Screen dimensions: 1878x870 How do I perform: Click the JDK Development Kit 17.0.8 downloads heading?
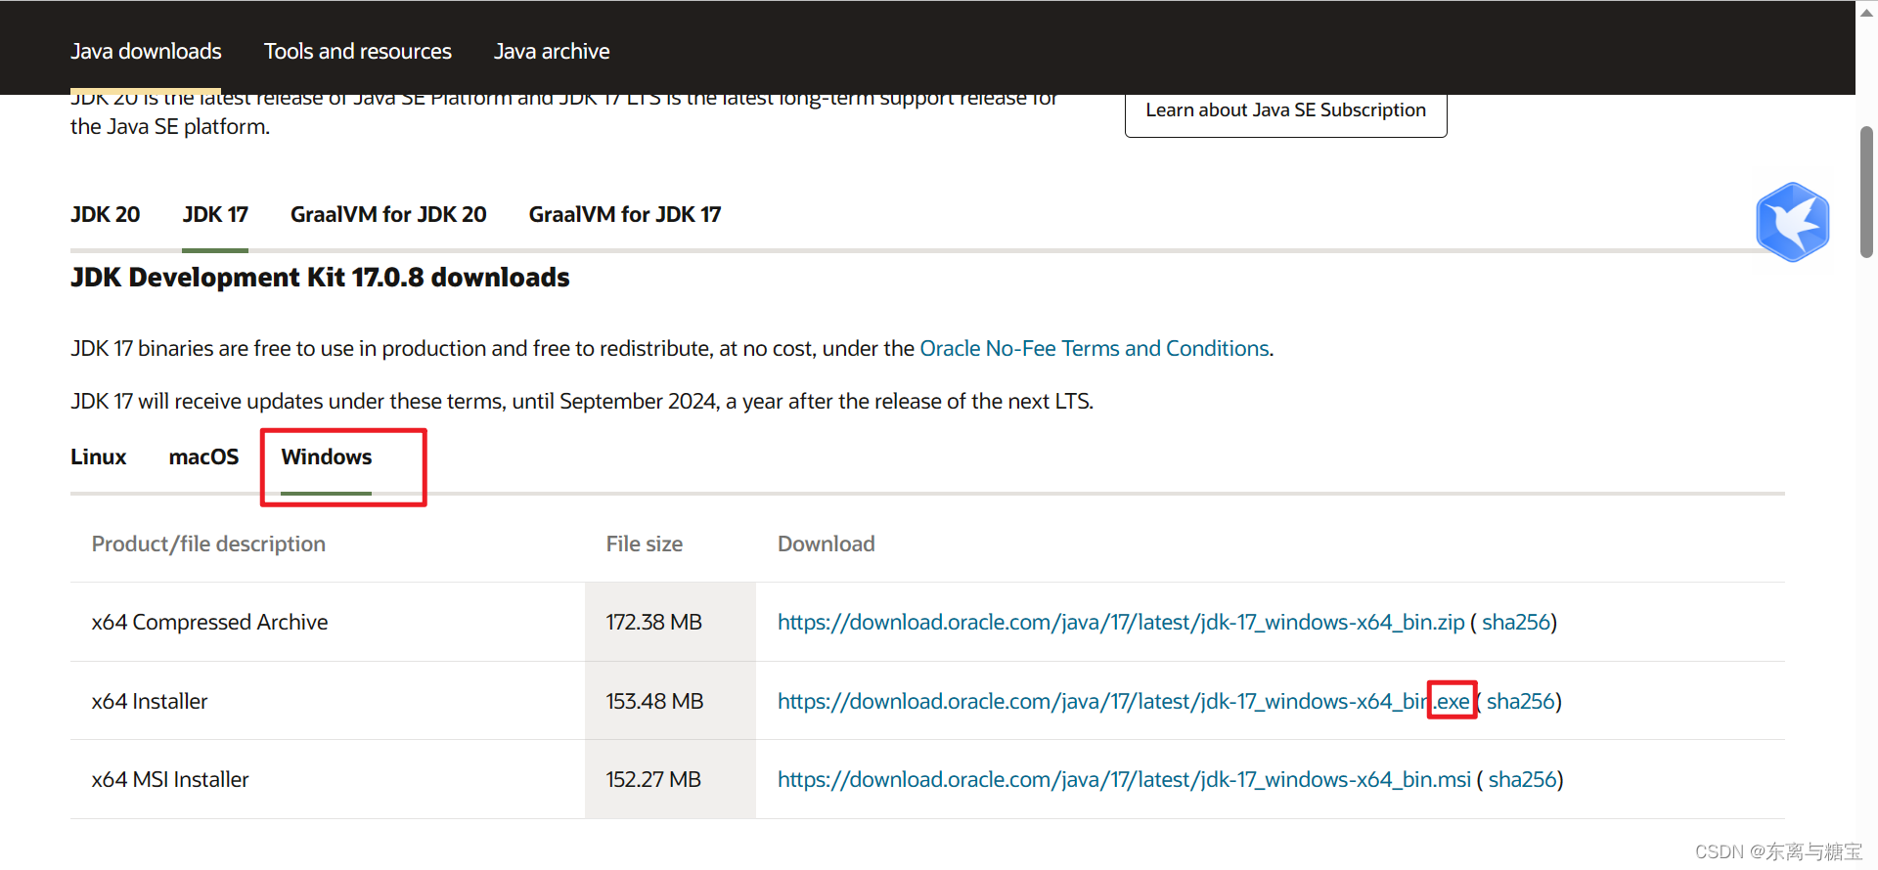(x=320, y=278)
